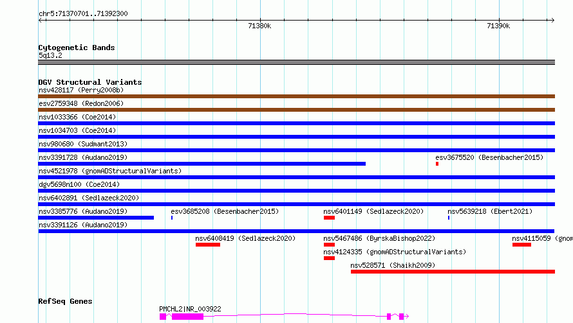The image size is (573, 323).
Task: Click the blue bar under nsv3391126
Action: click(296, 231)
